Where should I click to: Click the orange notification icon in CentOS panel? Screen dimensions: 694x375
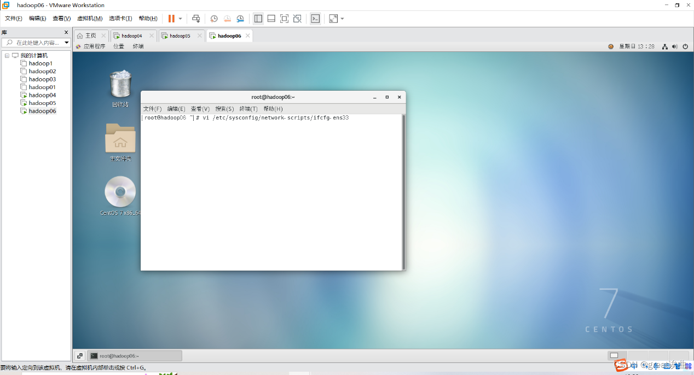click(611, 46)
